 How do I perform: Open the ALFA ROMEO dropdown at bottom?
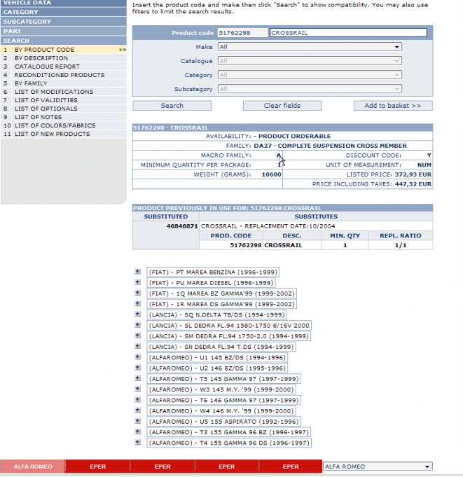(x=377, y=466)
